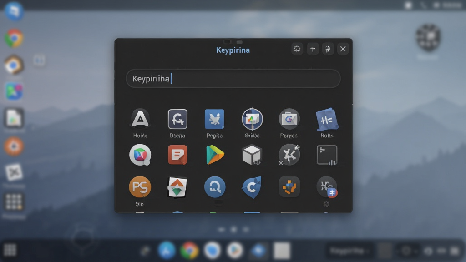466x262 pixels.
Task: Launch the Dsena app icon
Action: [177, 119]
